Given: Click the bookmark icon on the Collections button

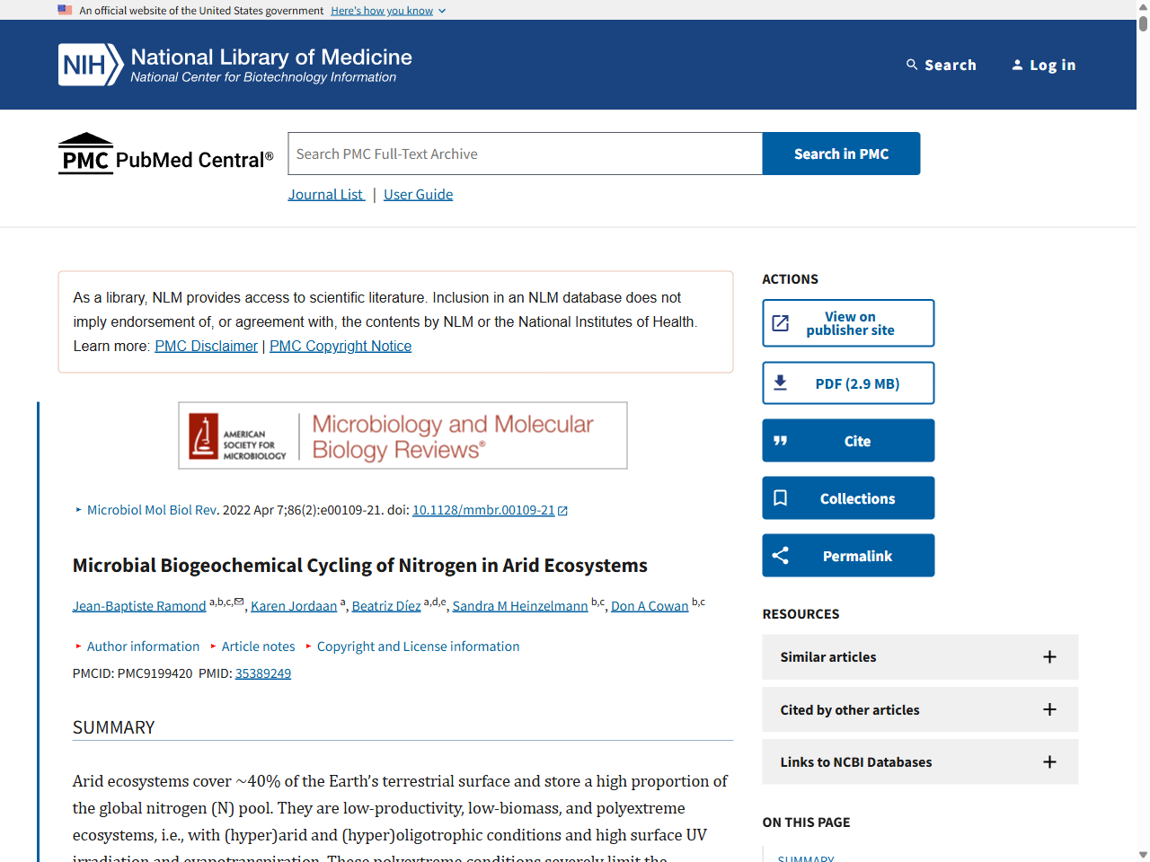Looking at the screenshot, I should pos(781,497).
